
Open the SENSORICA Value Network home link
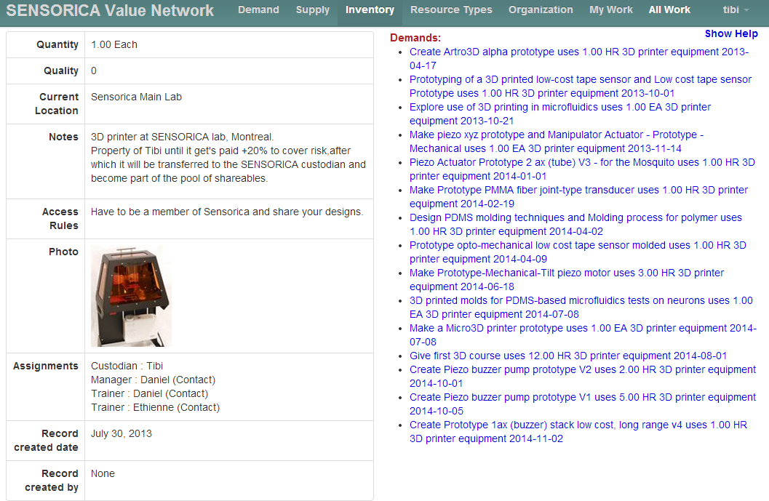110,11
